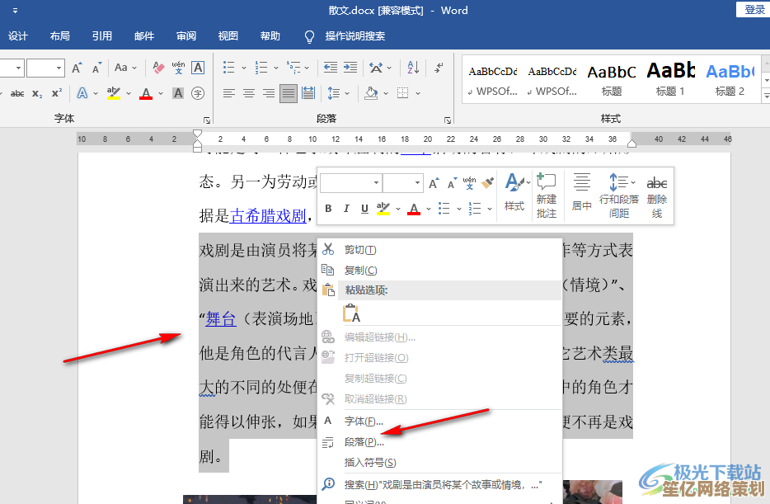Click 新建批注 in mini toolbar
The width and height of the screenshot is (770, 504).
[x=546, y=195]
